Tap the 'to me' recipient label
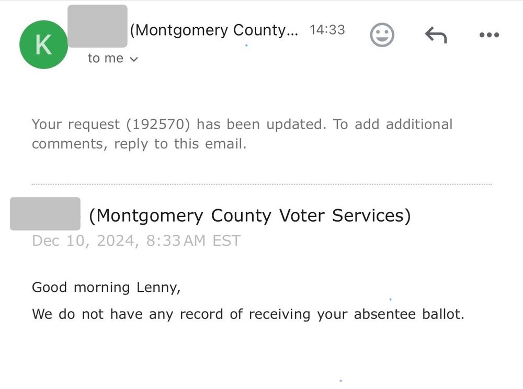Viewport: 523px width, 389px height. [106, 59]
